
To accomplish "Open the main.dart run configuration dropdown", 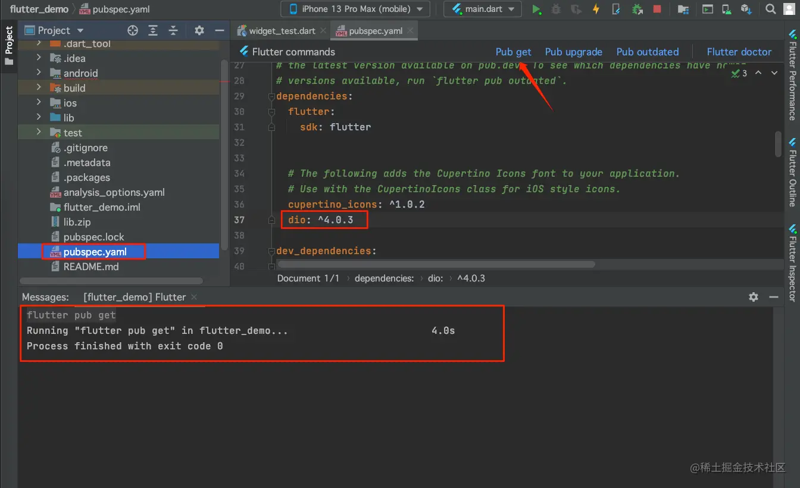I will tap(482, 9).
